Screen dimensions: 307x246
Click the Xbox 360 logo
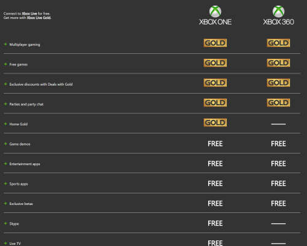(278, 15)
